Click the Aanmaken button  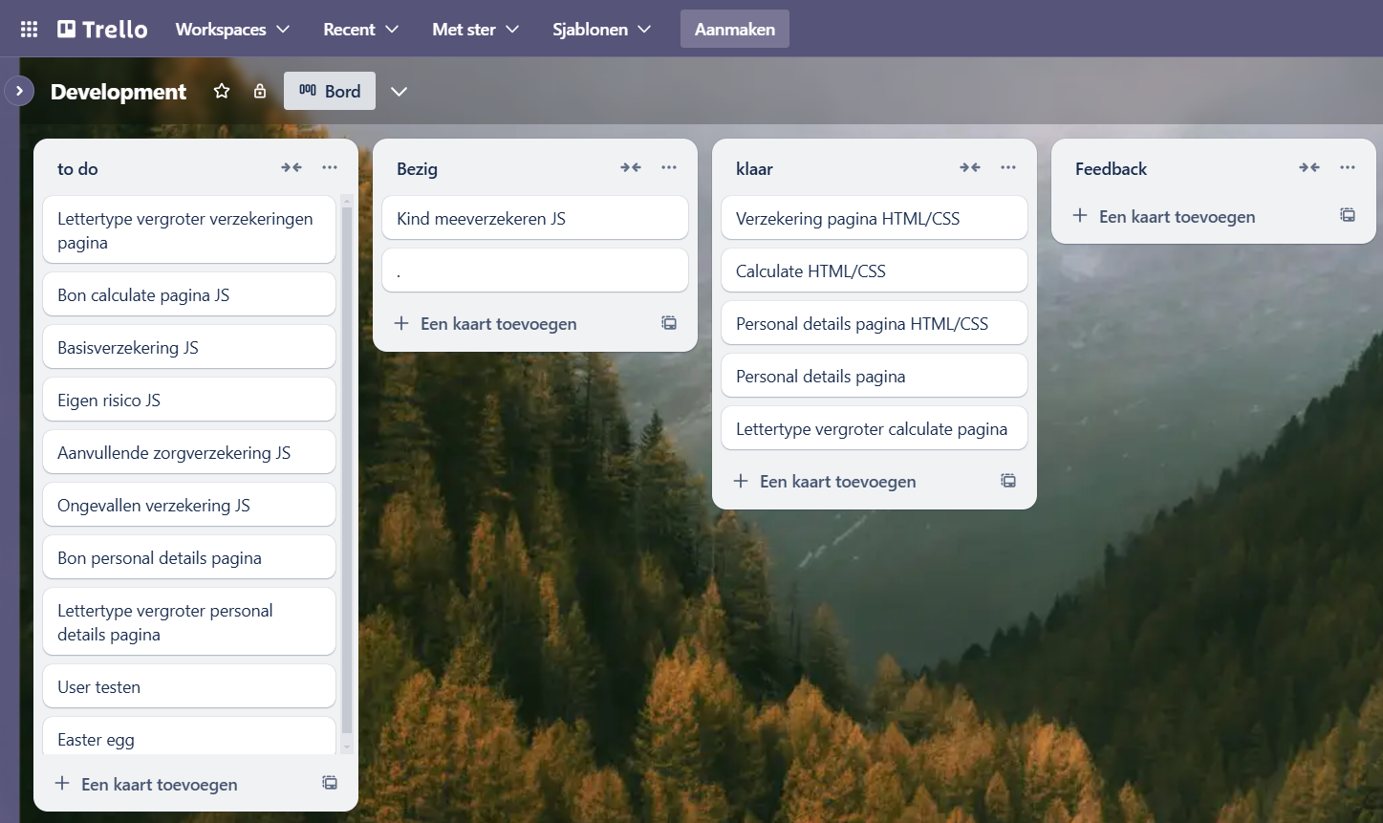click(734, 29)
